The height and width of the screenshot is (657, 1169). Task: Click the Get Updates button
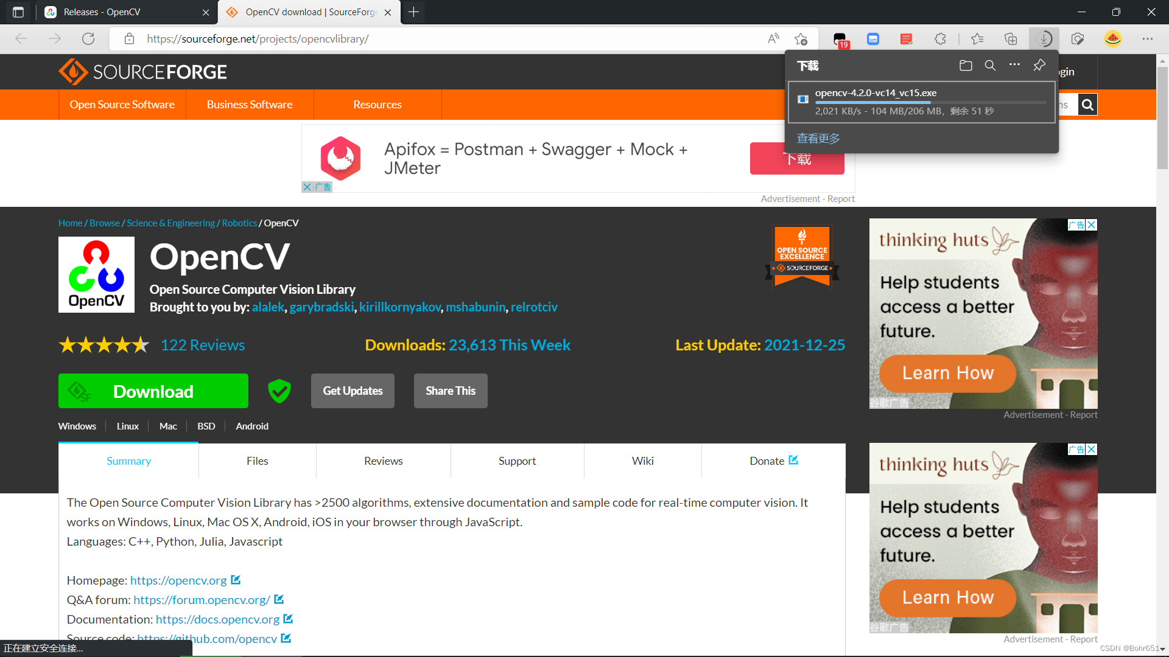click(353, 391)
